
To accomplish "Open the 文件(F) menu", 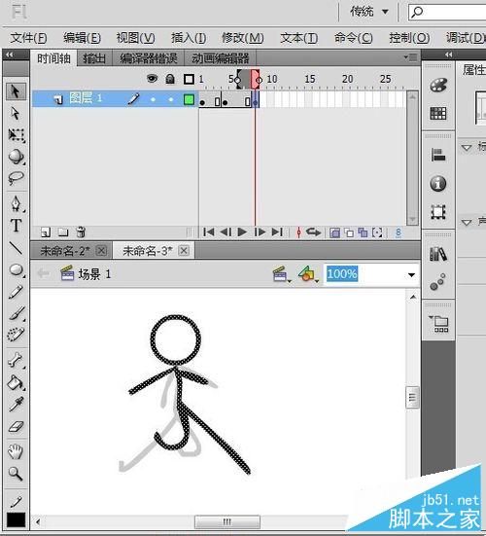I will pos(29,38).
